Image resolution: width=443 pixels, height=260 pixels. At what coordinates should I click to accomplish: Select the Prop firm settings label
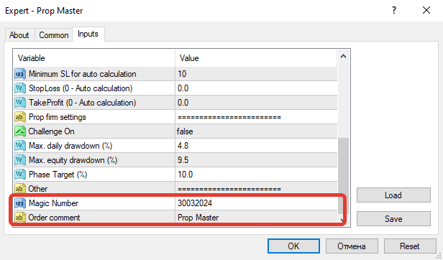(58, 117)
